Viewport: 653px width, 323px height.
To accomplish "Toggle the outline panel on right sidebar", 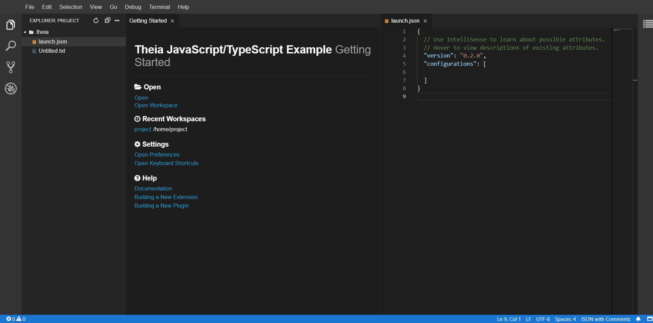I will (647, 24).
